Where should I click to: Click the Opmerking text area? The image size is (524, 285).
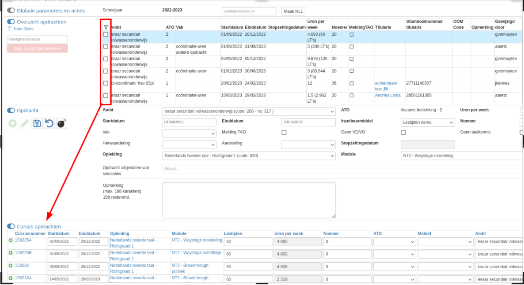[249, 200]
